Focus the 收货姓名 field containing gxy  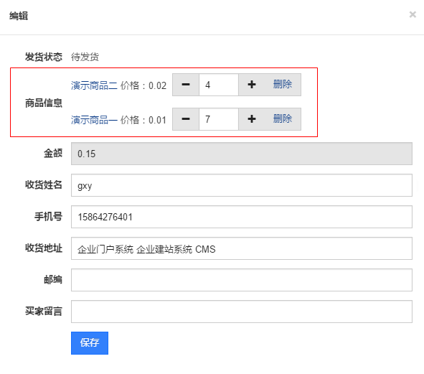(242, 185)
